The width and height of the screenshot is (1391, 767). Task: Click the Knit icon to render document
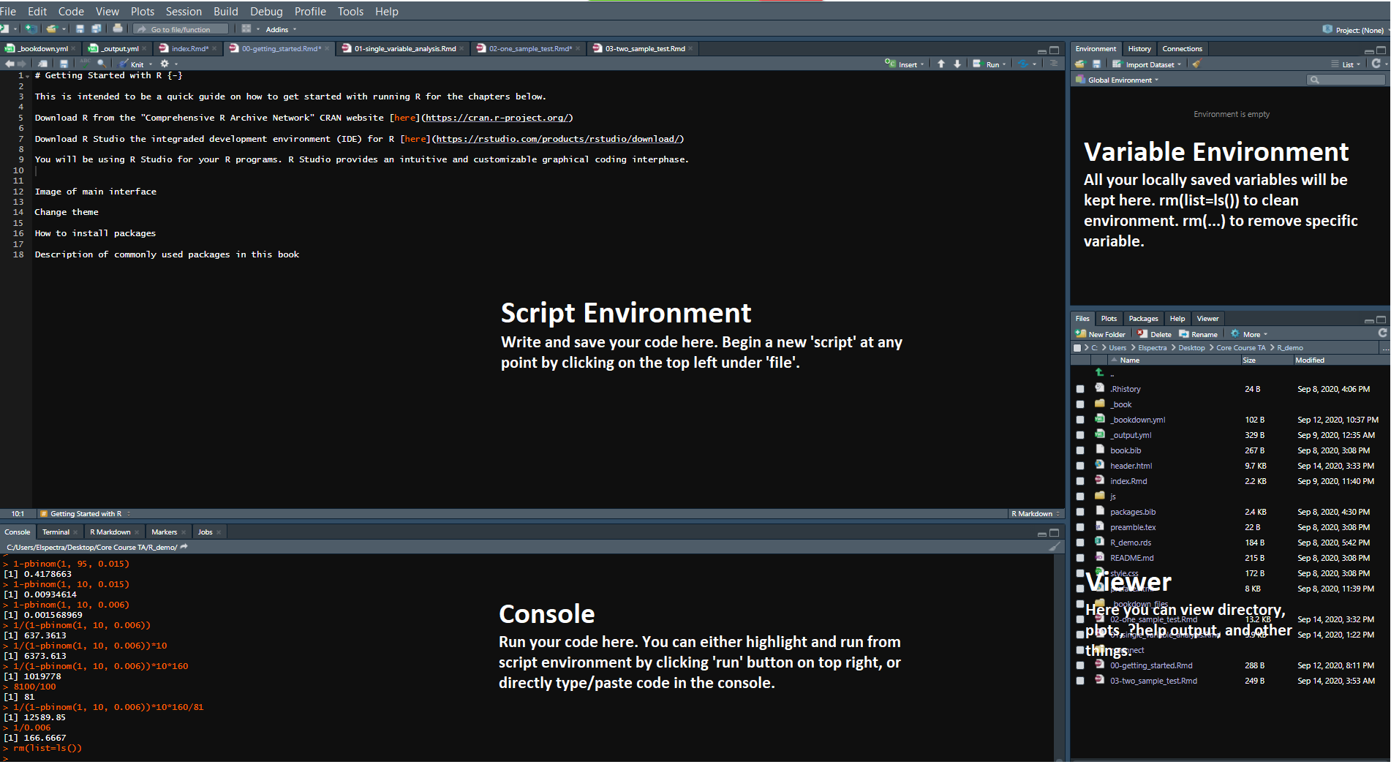123,64
